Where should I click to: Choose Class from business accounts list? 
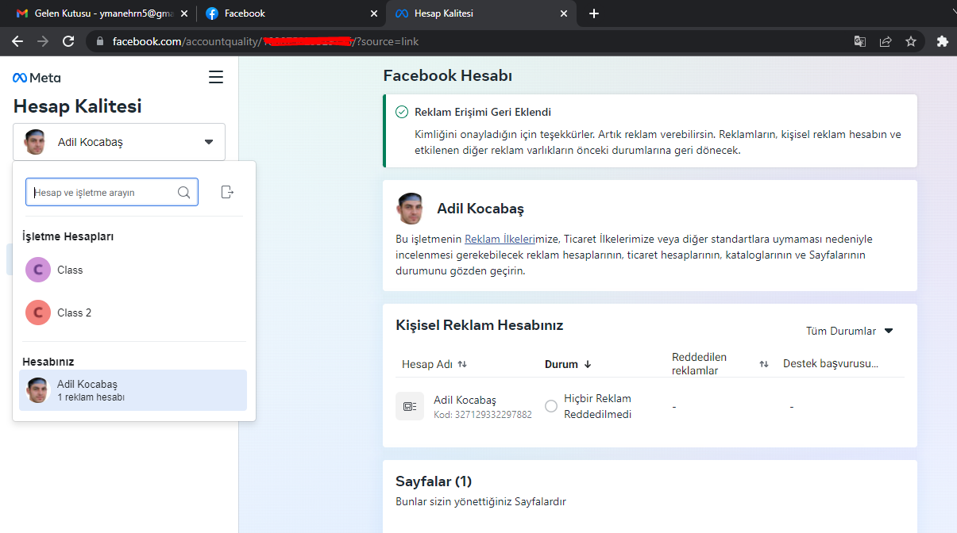[x=133, y=270]
